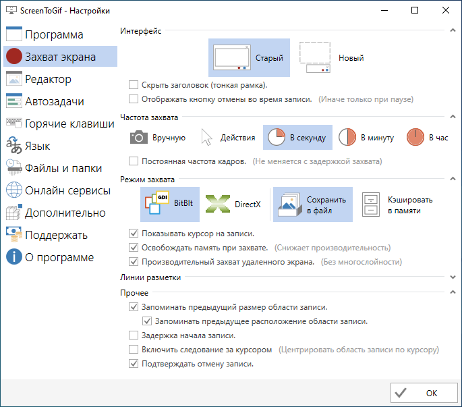This screenshot has width=462, height=407.
Task: Click the Частота захвата section header
Action: click(x=149, y=117)
